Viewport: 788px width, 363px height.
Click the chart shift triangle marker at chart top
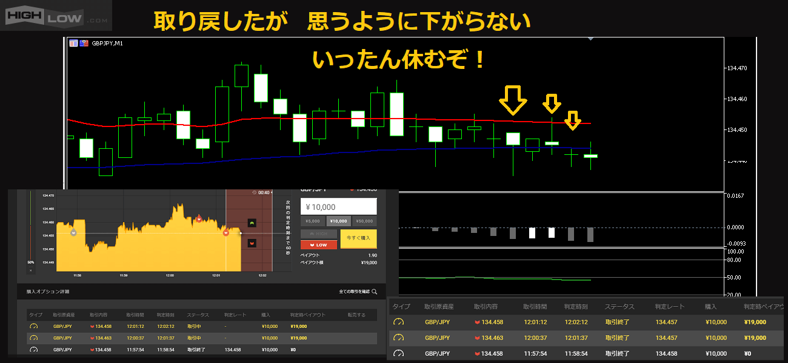[x=590, y=39]
